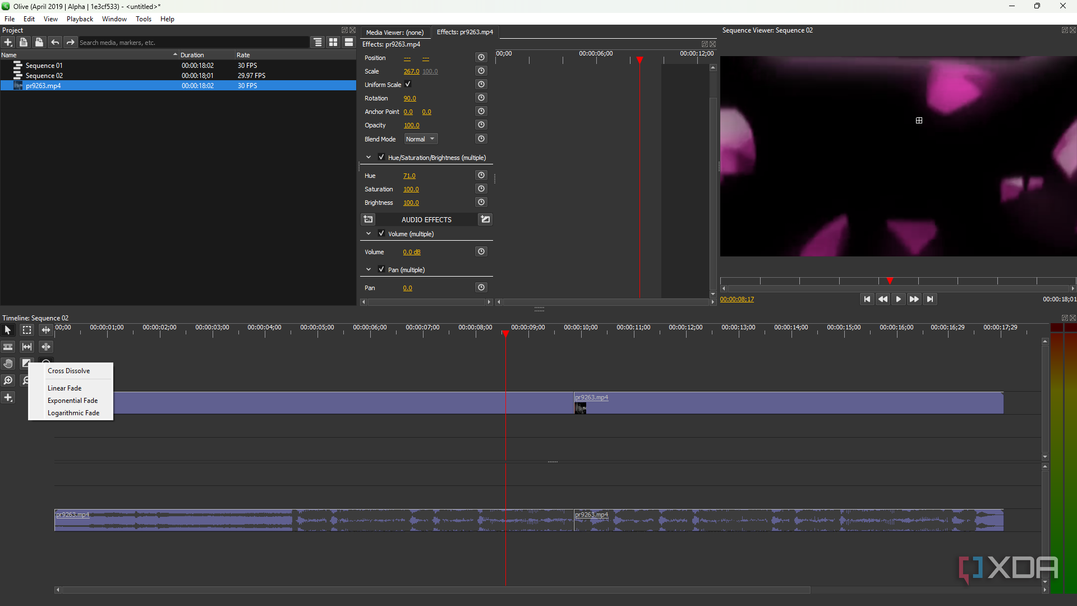This screenshot has height=606, width=1077.
Task: Switch Project panel to icon grid view
Action: (x=333, y=42)
